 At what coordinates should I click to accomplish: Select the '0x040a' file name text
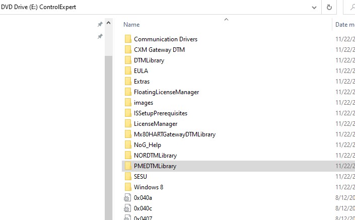[x=143, y=197]
